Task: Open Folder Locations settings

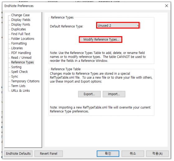Action: (23, 39)
